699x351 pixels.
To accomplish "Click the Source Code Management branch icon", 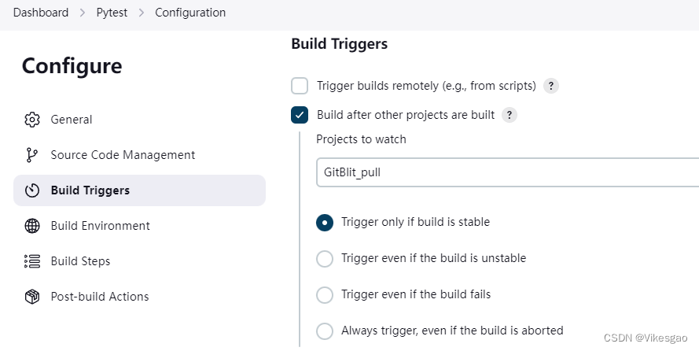I will pos(32,155).
